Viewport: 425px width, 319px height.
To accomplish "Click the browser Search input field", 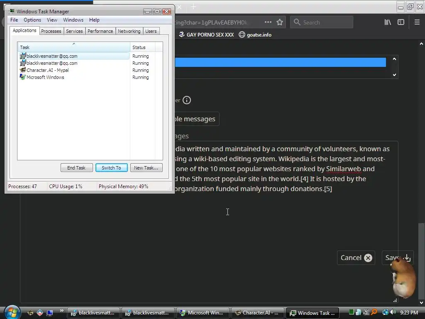I will pyautogui.click(x=322, y=22).
